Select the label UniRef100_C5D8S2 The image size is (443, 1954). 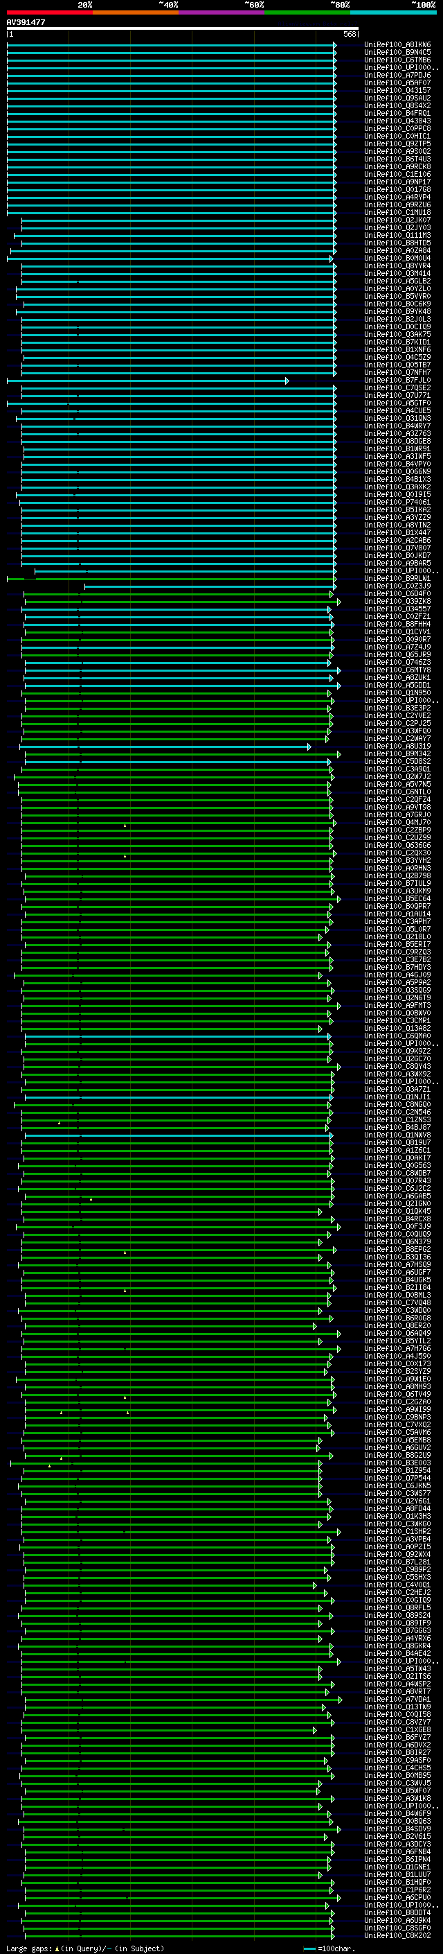397,762
